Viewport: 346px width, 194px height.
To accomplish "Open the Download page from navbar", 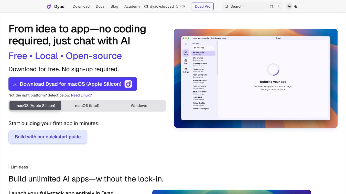I will point(81,6).
